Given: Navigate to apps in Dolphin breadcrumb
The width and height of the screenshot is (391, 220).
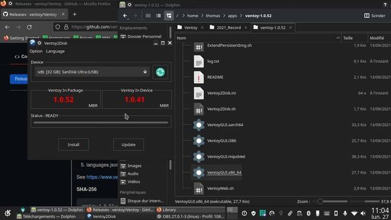Looking at the screenshot, I should coord(232,16).
